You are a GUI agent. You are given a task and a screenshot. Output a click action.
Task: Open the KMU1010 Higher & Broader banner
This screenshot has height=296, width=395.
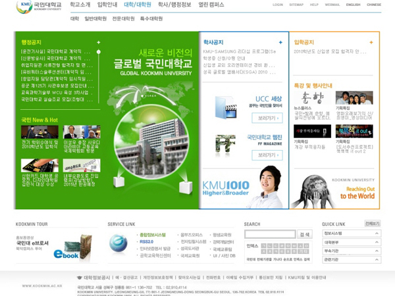click(x=227, y=188)
